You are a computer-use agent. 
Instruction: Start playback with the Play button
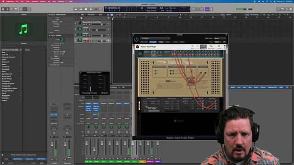[91, 9]
